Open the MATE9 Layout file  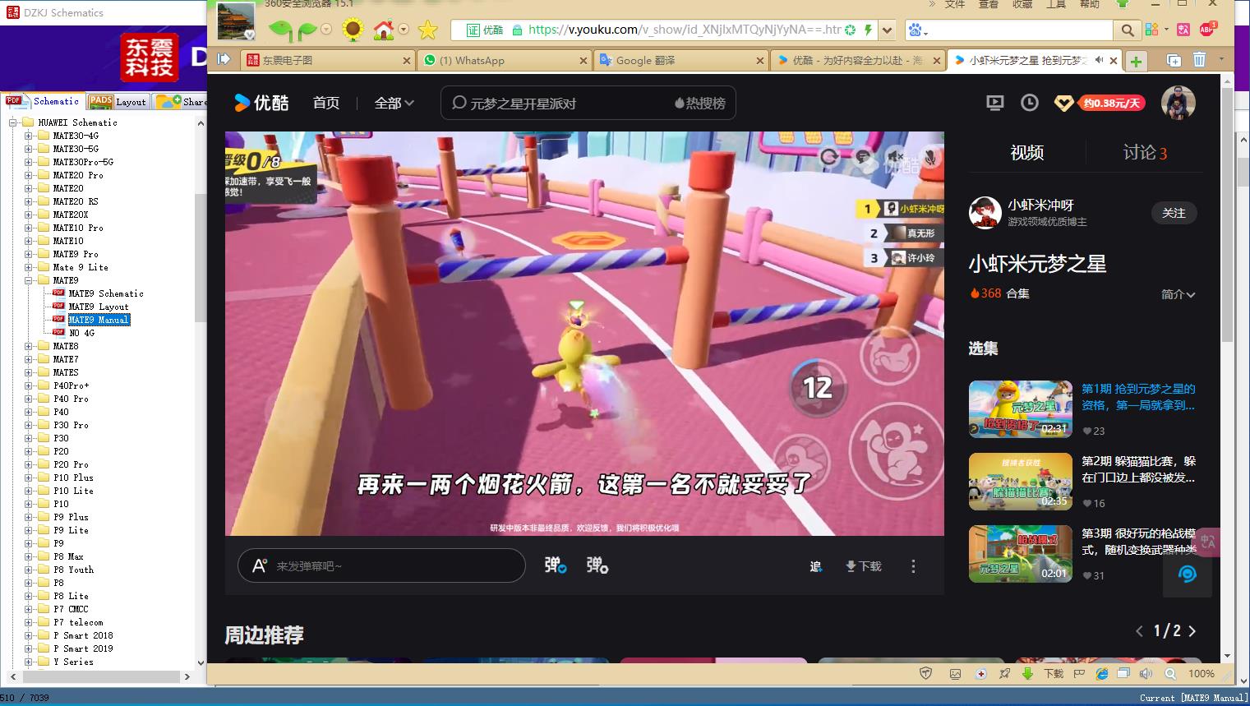coord(99,307)
